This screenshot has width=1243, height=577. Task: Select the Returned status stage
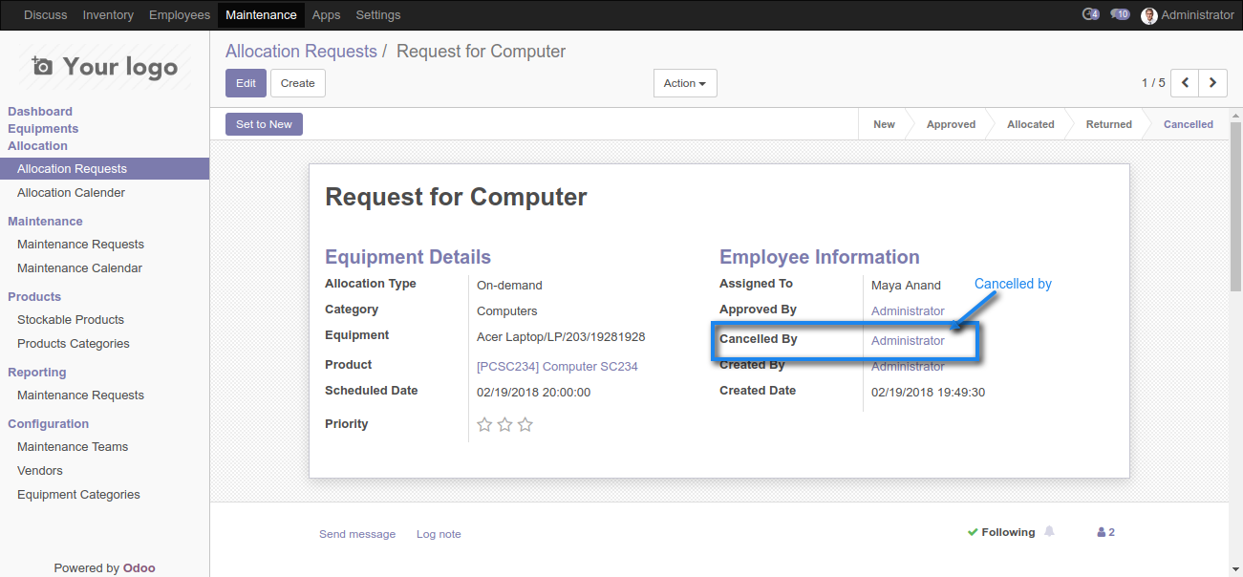pos(1108,124)
